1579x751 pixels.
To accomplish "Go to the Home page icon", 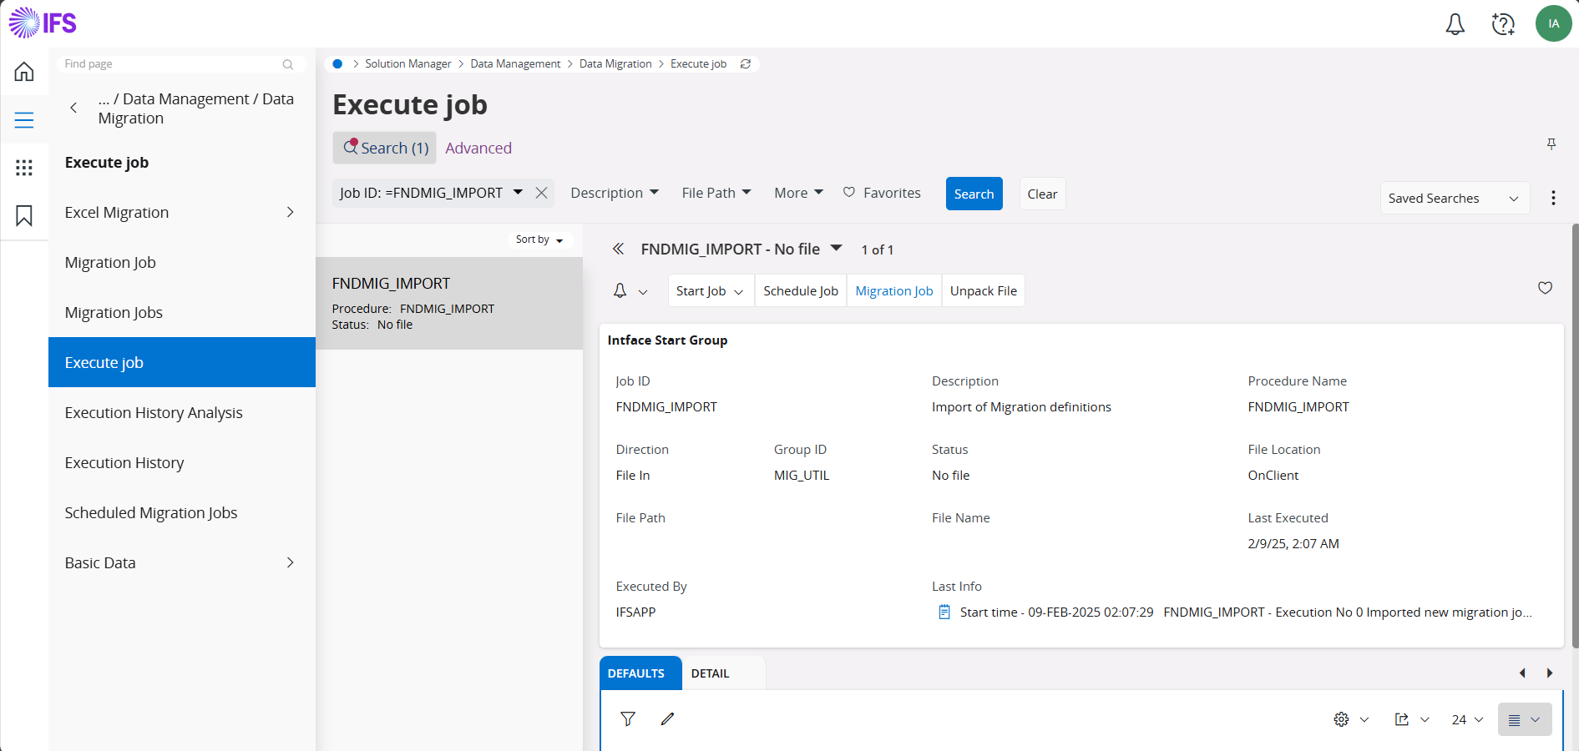I will [x=24, y=72].
